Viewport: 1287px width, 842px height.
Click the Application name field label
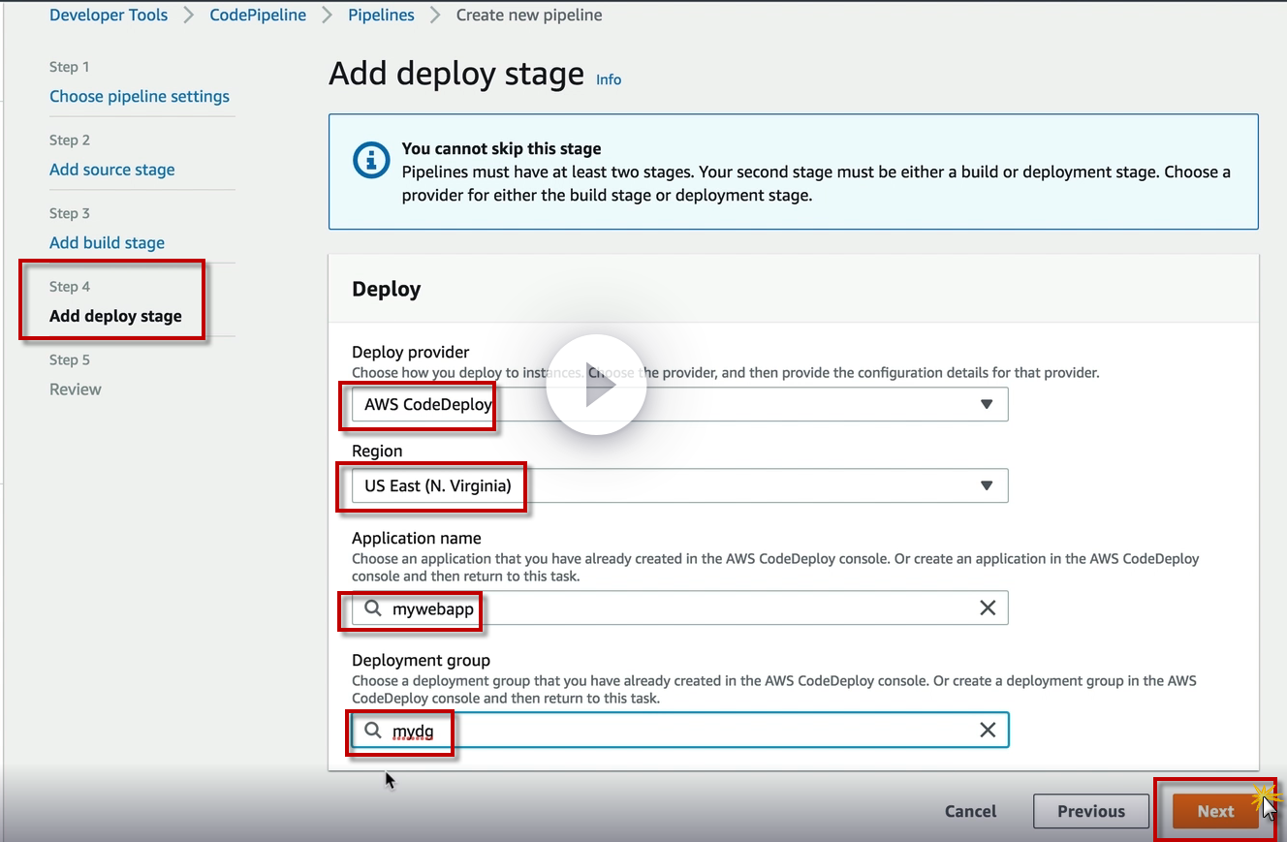(x=417, y=538)
